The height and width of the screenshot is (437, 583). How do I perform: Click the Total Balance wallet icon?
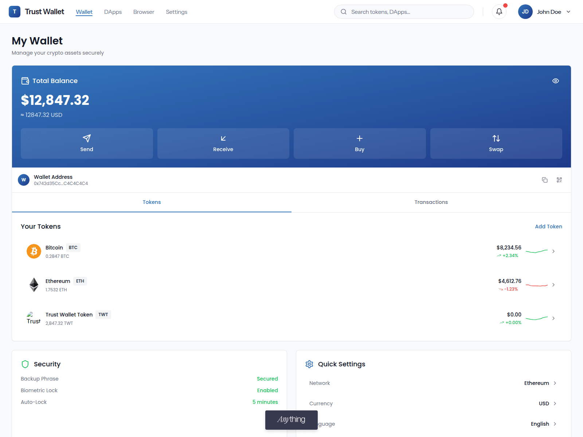pyautogui.click(x=25, y=81)
